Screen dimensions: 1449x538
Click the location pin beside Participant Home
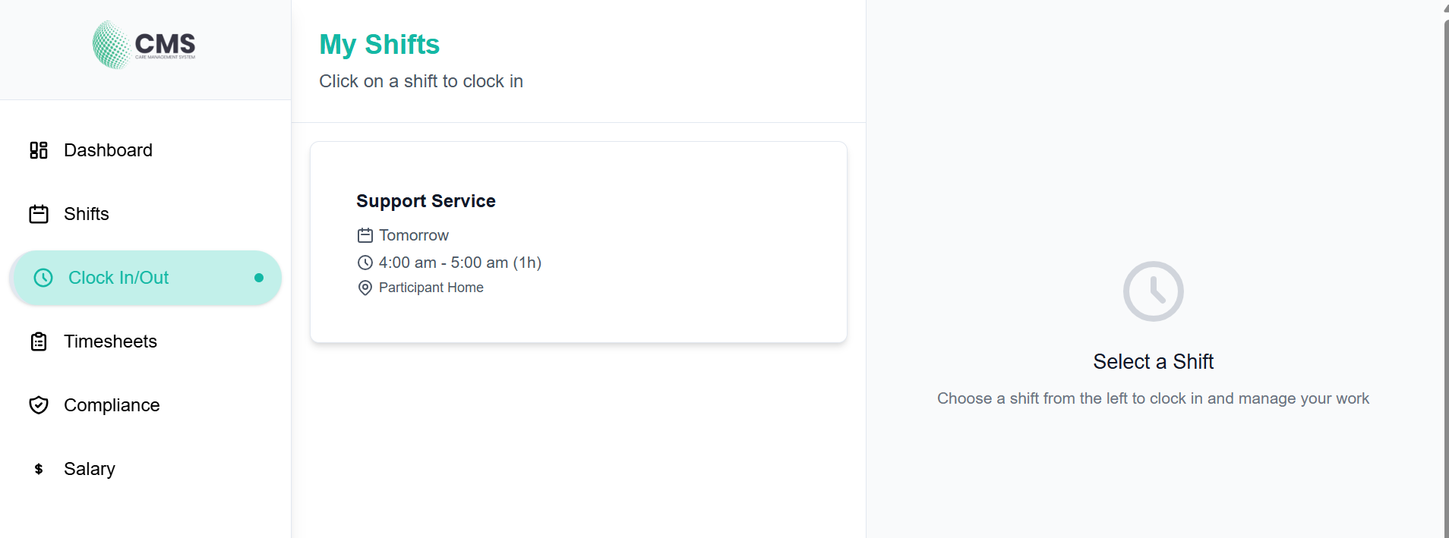[x=365, y=288]
